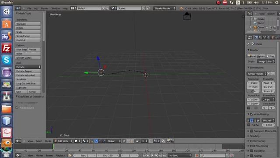Set anti-aliasing samples to 16
The image size is (280, 158).
(x=258, y=120)
